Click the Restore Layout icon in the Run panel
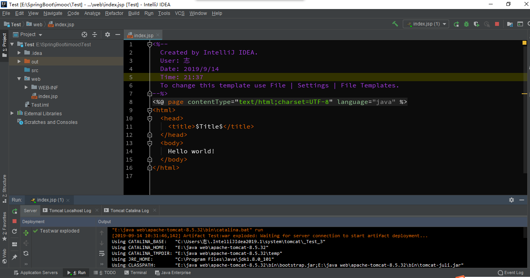Image resolution: width=530 pixels, height=278 pixels. click(15, 244)
